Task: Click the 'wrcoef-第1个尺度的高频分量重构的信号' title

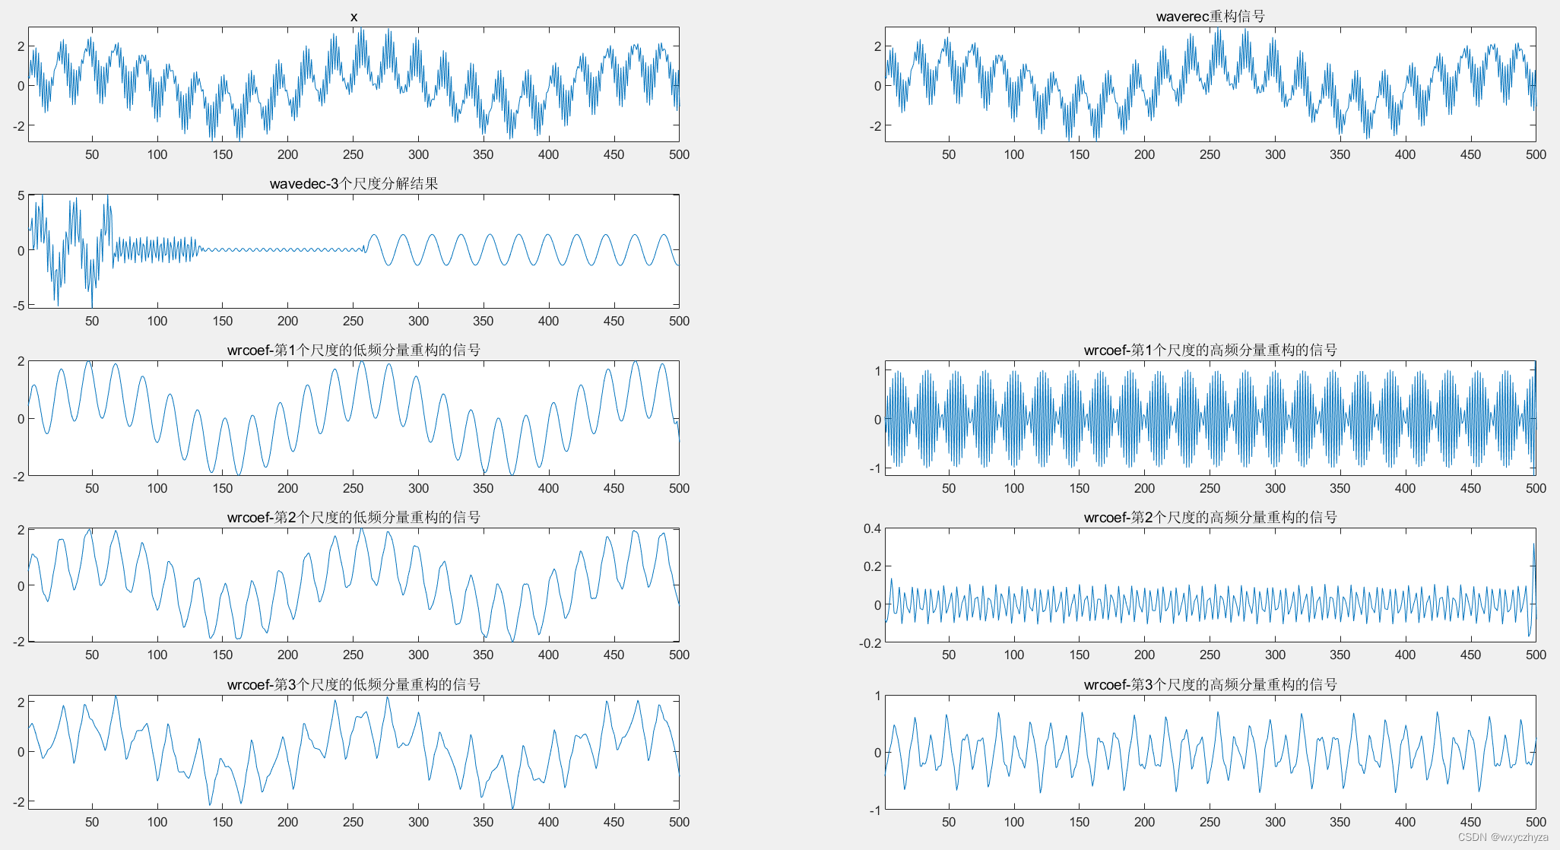Action: (1210, 350)
